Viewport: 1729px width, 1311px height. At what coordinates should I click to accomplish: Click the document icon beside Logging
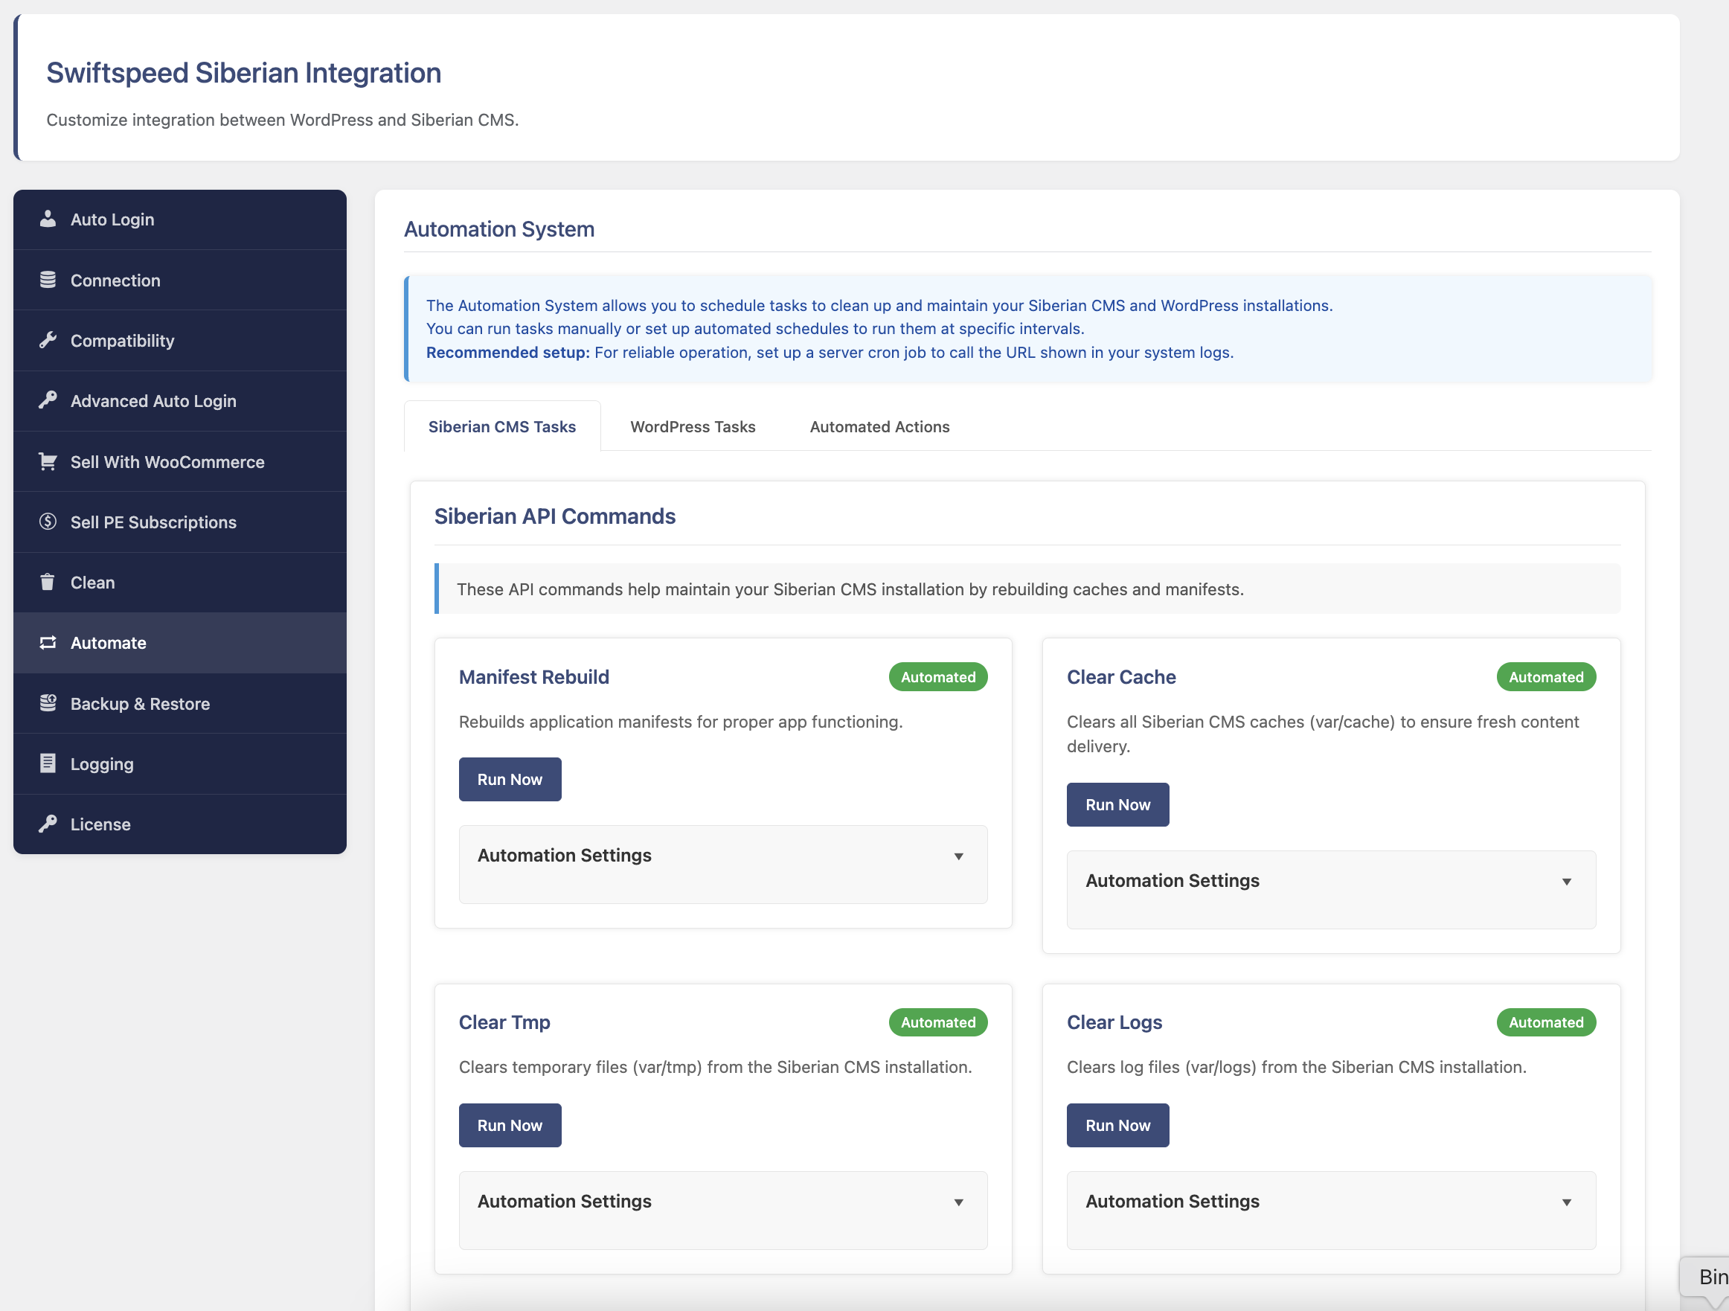coord(48,763)
